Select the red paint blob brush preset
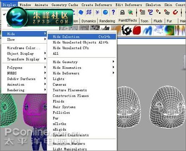 (137, 30)
